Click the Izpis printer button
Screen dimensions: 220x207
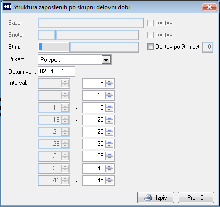(155, 198)
